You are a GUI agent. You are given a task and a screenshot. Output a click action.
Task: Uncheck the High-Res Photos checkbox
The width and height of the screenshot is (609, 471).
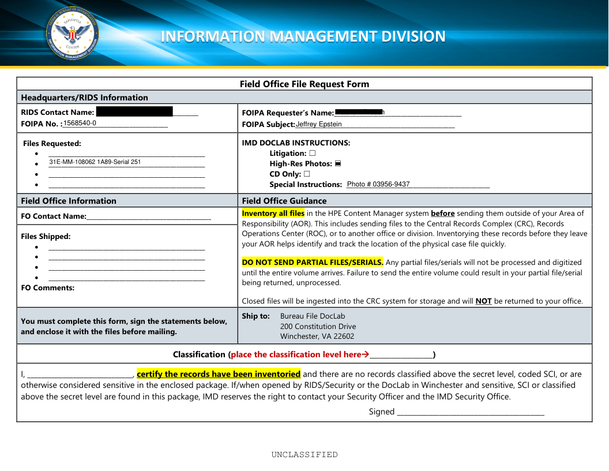[x=338, y=164]
